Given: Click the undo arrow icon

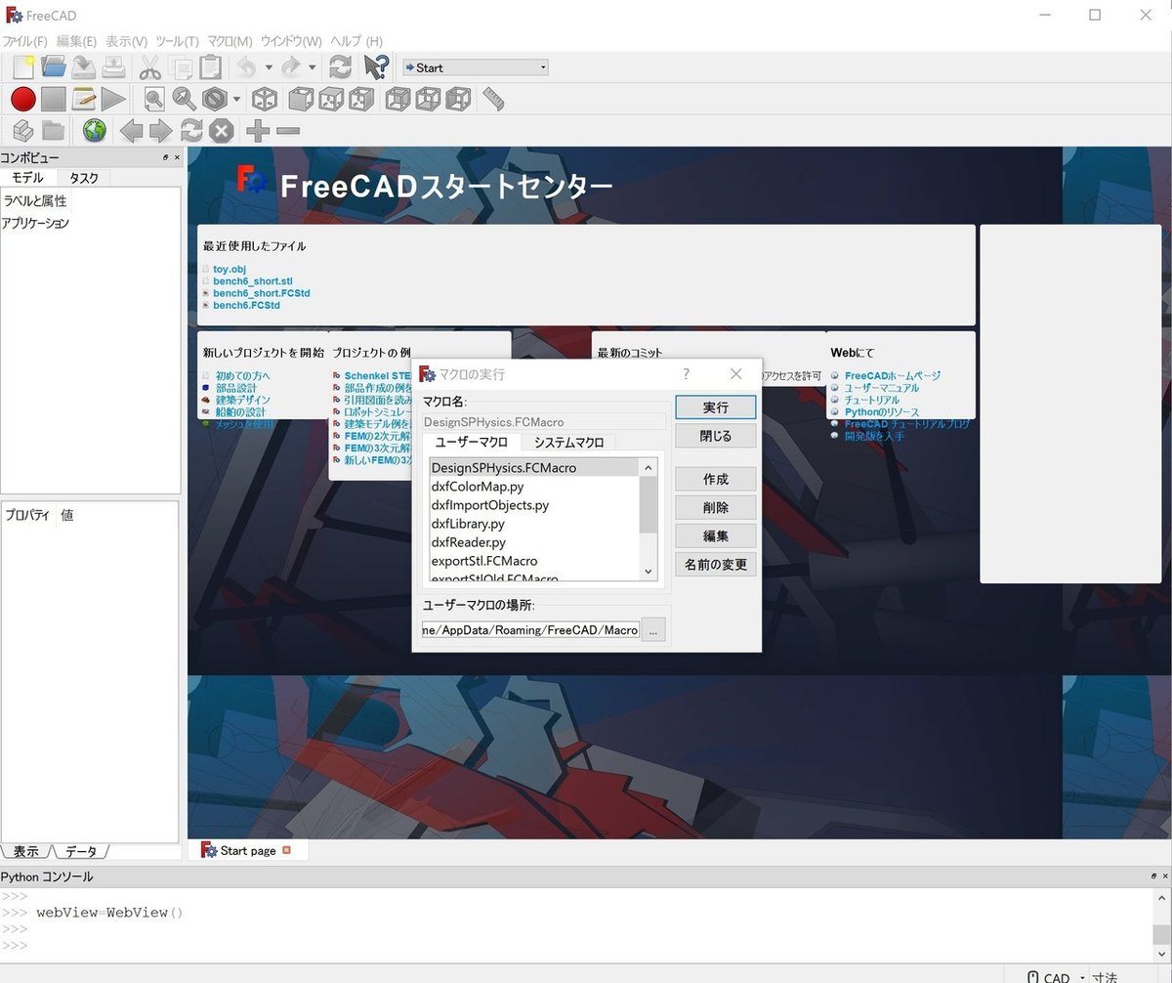Looking at the screenshot, I should coord(246,67).
